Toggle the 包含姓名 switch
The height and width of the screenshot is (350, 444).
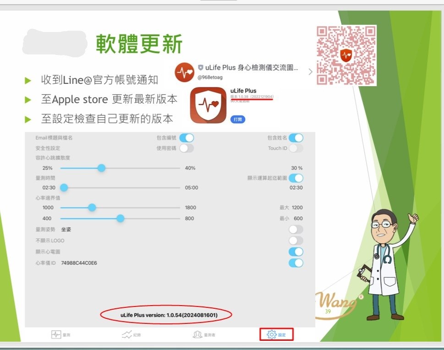[296, 138]
